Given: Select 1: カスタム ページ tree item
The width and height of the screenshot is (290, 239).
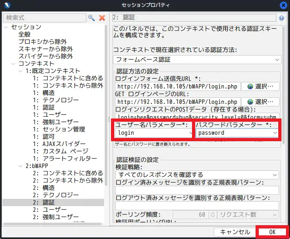Looking at the screenshot, I should tap(60, 151).
